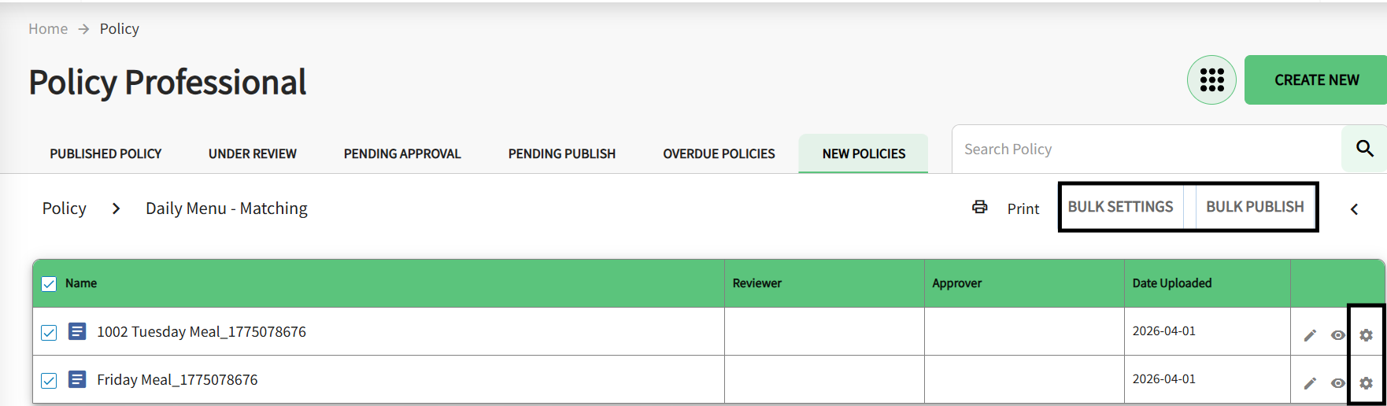Focus the Search Policy input field
Screen dimensions: 1387x406
(x=1145, y=149)
